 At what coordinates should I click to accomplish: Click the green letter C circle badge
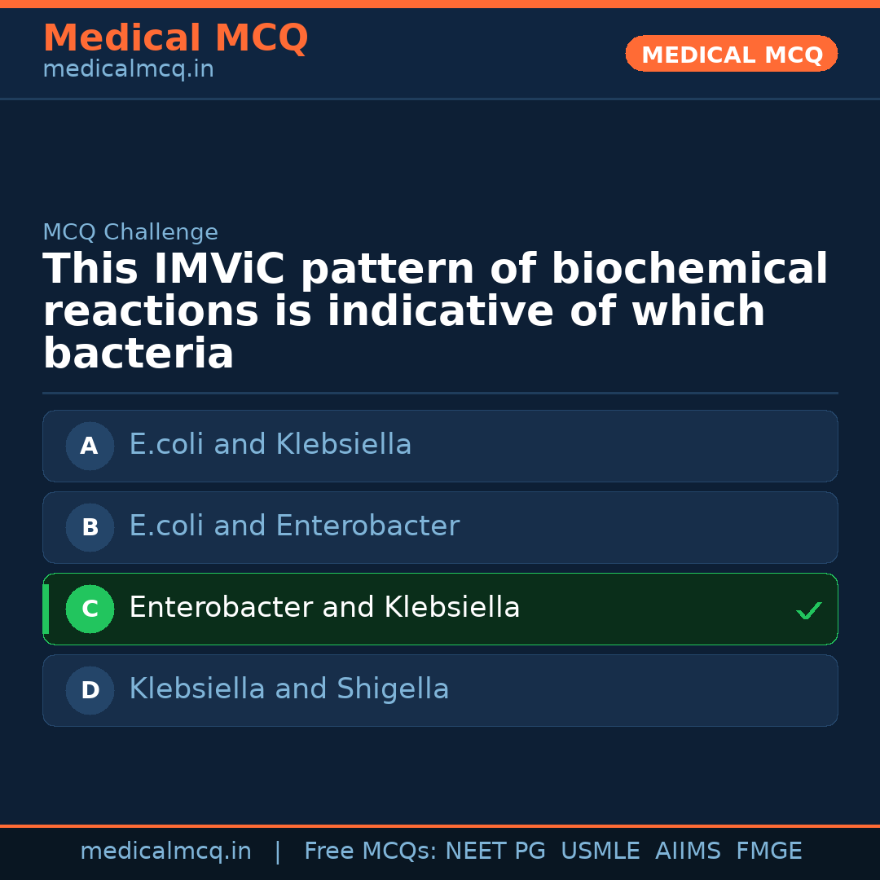pyautogui.click(x=90, y=609)
